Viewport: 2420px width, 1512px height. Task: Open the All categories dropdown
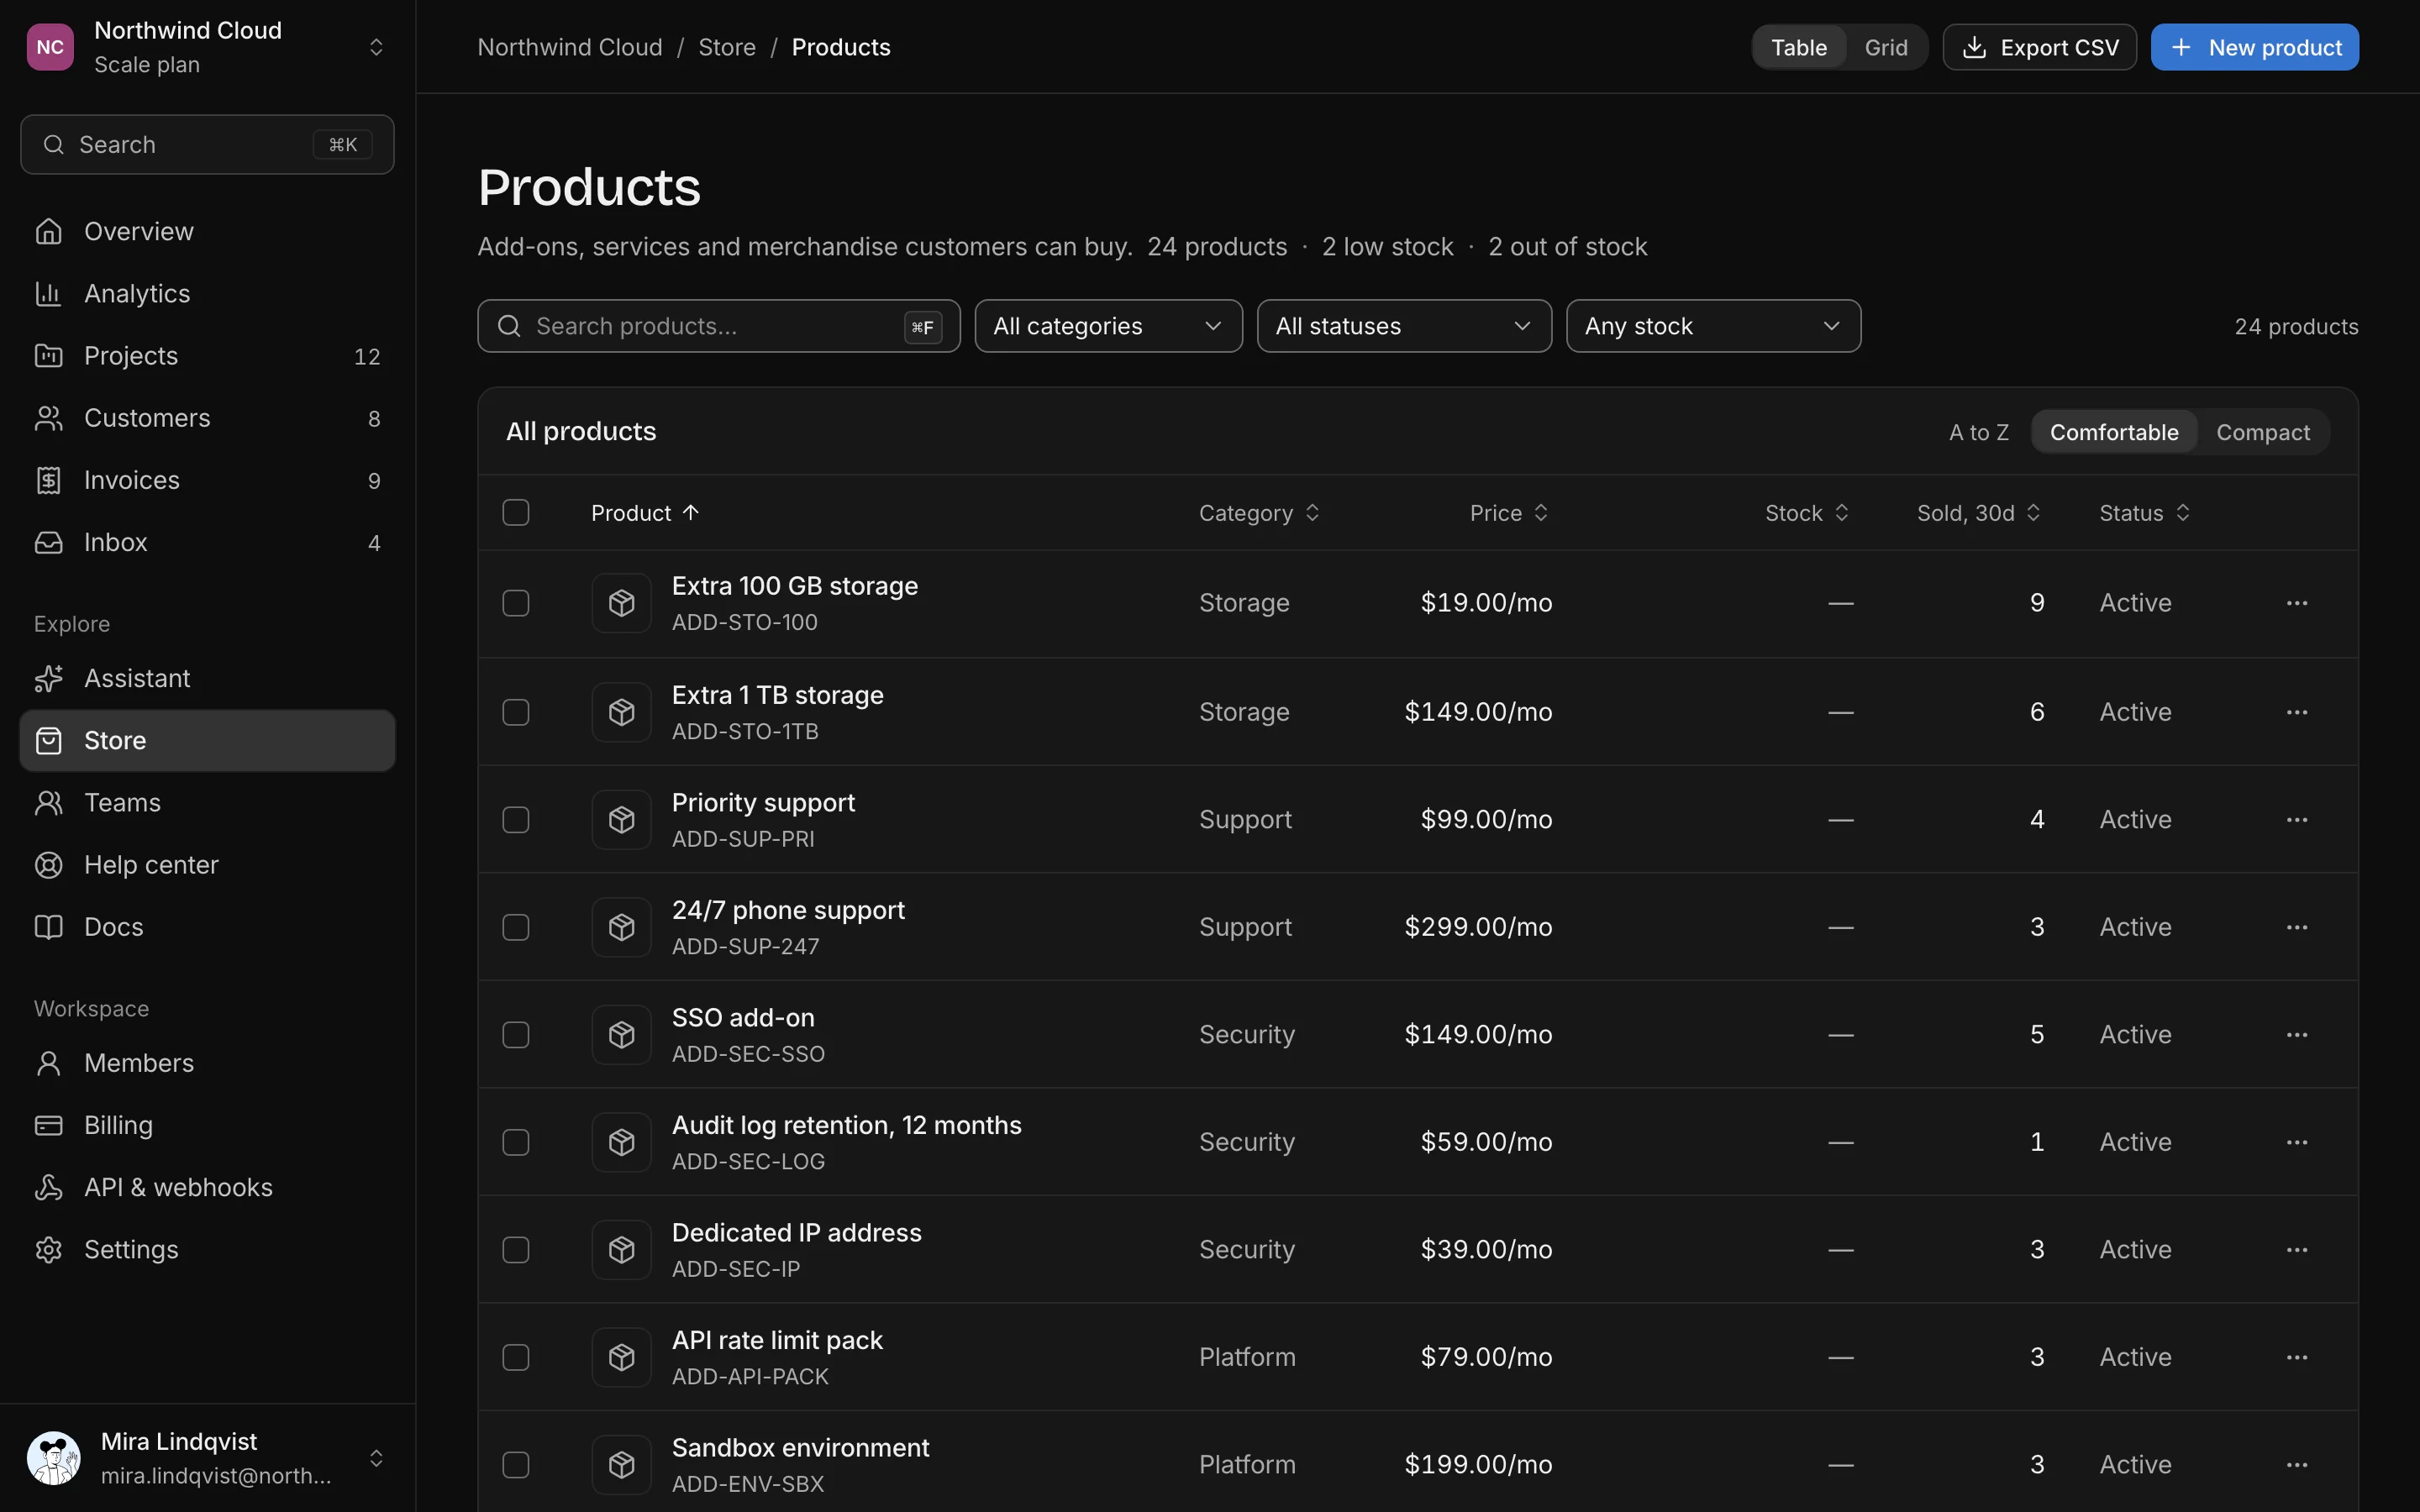tap(1108, 326)
